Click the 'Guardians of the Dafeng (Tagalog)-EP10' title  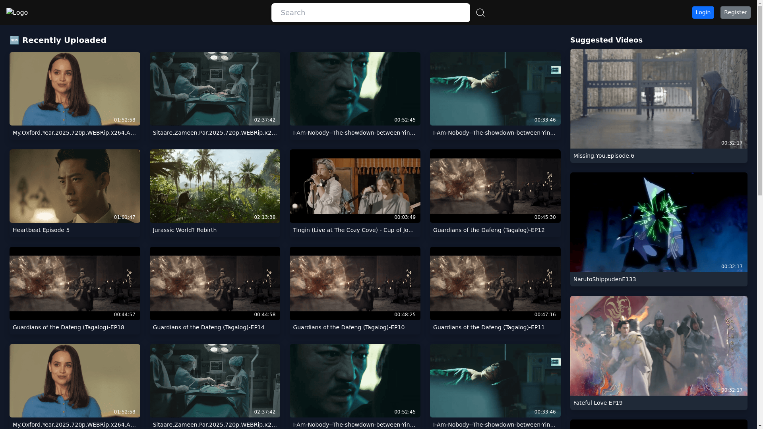click(349, 327)
